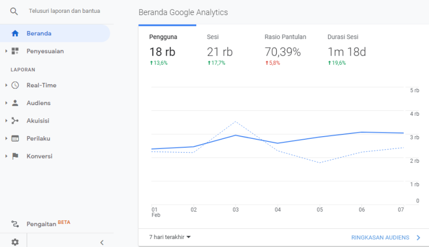429x247 pixels.
Task: Open Konversi reports label
Action: [39, 156]
